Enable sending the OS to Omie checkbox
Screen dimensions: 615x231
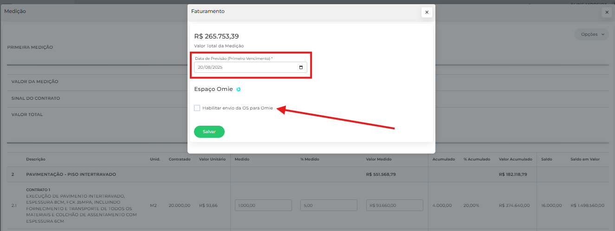(197, 108)
